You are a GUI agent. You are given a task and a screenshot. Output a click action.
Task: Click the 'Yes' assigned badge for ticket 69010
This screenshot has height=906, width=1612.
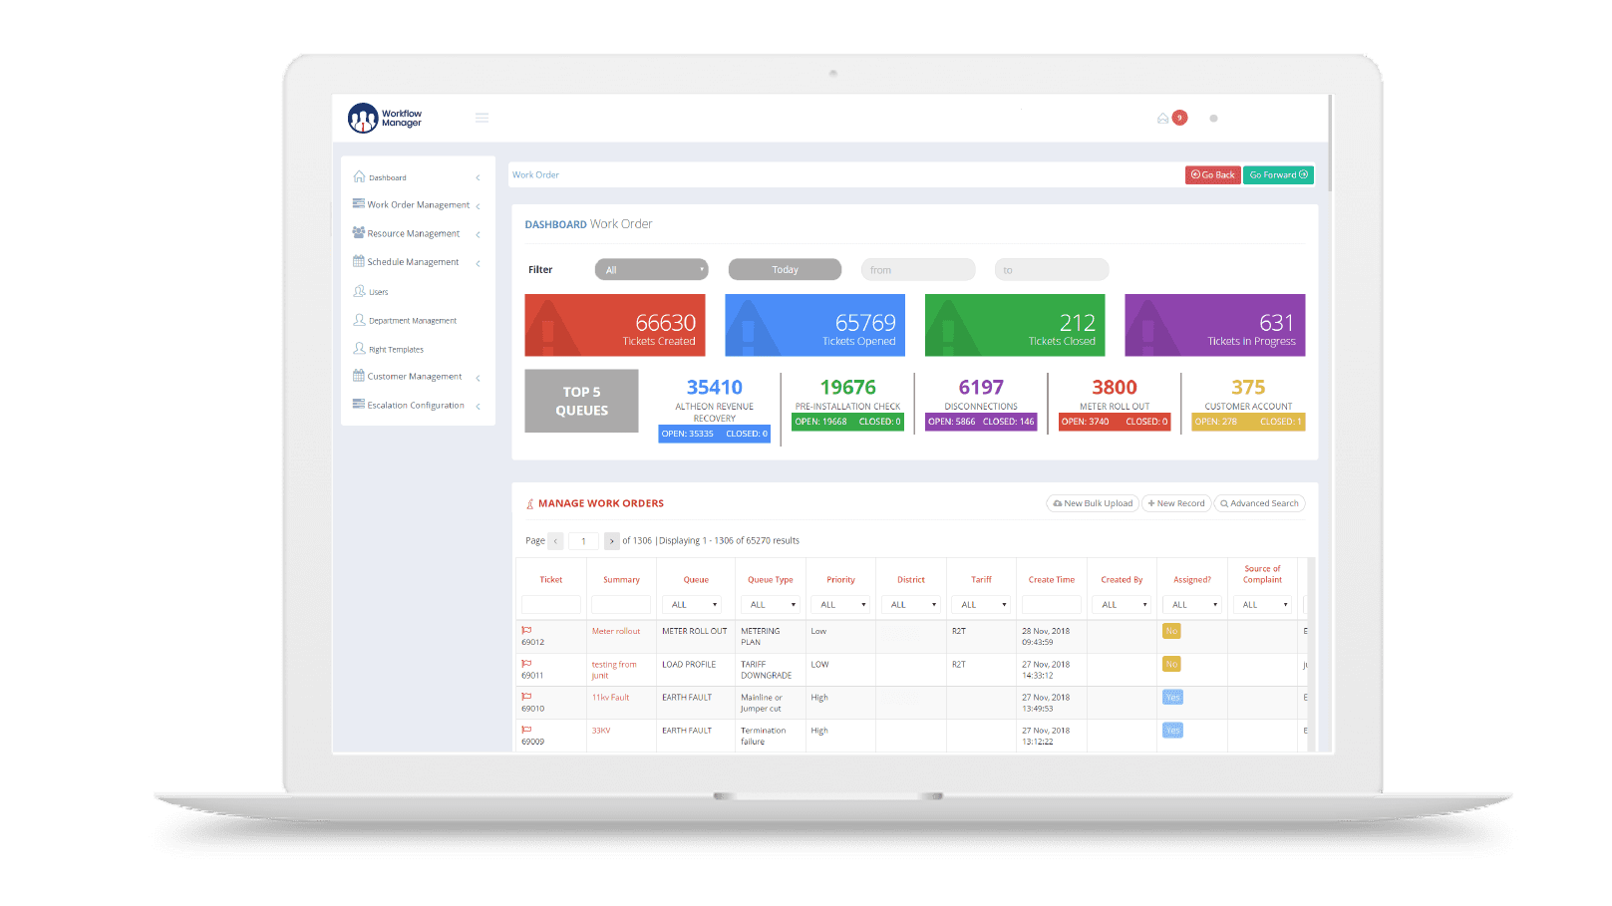tap(1172, 697)
